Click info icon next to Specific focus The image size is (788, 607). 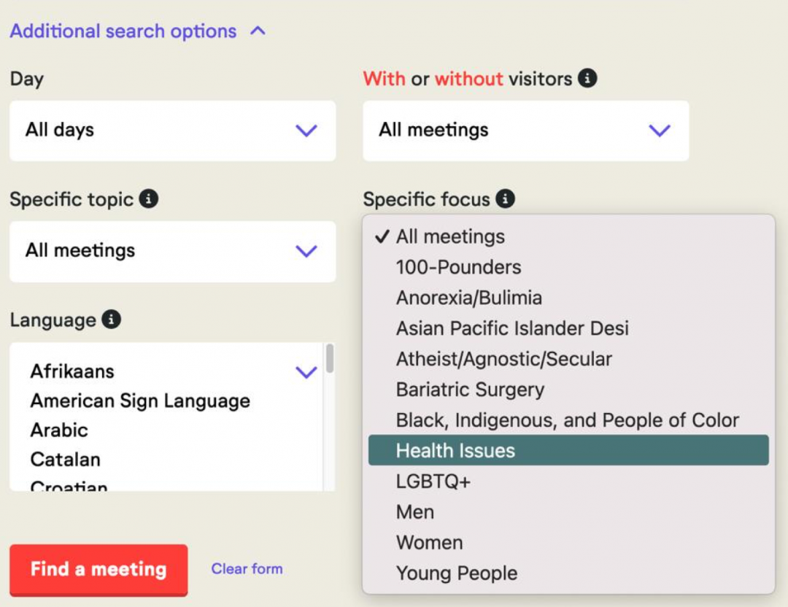(x=505, y=199)
